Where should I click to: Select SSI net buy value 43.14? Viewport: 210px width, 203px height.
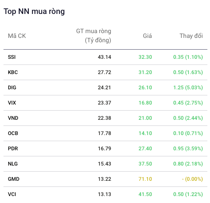105,57
